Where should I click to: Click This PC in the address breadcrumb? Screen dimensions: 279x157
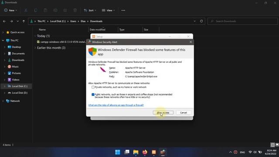pos(41,21)
